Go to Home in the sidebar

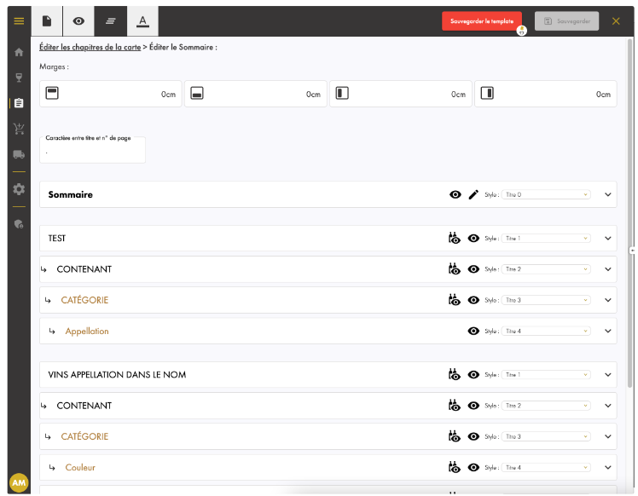tap(19, 52)
